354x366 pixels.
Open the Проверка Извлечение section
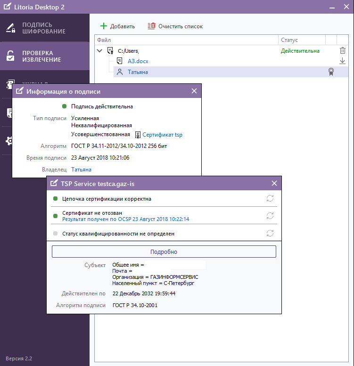click(44, 56)
